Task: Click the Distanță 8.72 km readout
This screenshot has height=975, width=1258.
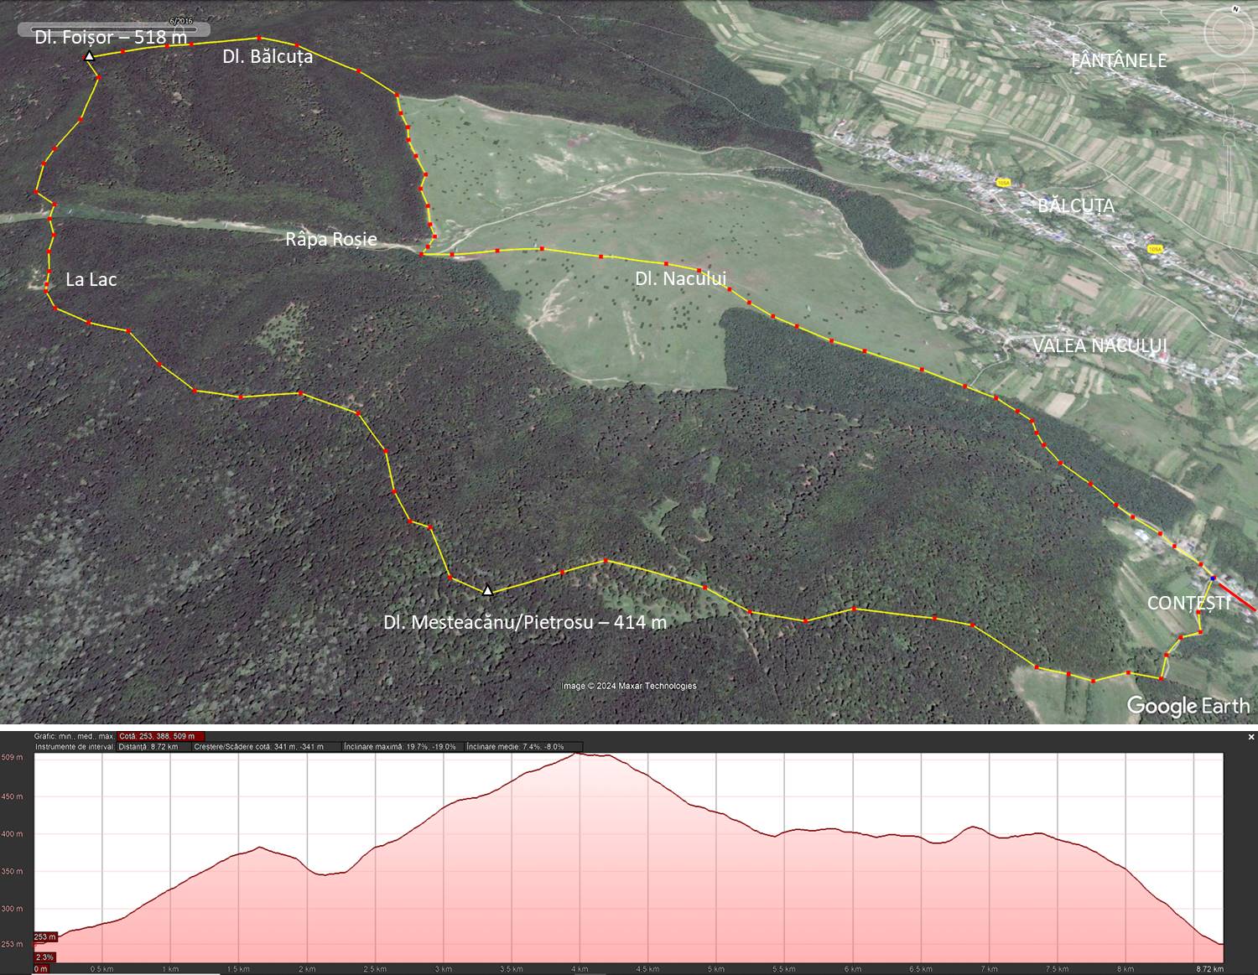Action: click(x=152, y=746)
